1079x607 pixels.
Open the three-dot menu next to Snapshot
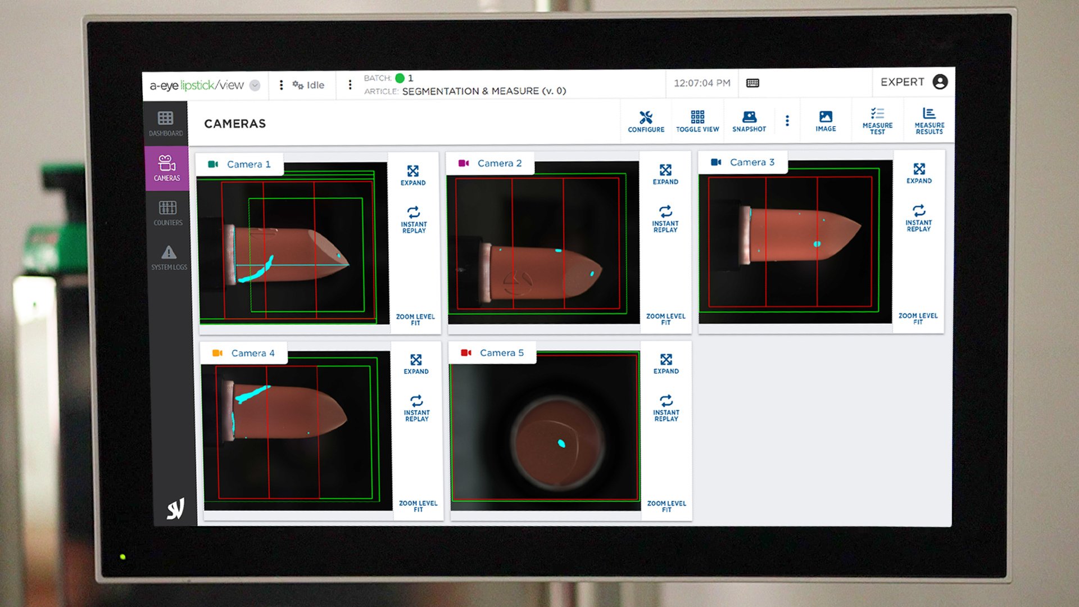click(787, 121)
